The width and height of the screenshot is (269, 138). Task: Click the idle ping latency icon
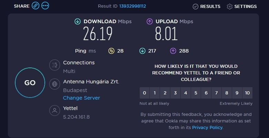click(111, 51)
